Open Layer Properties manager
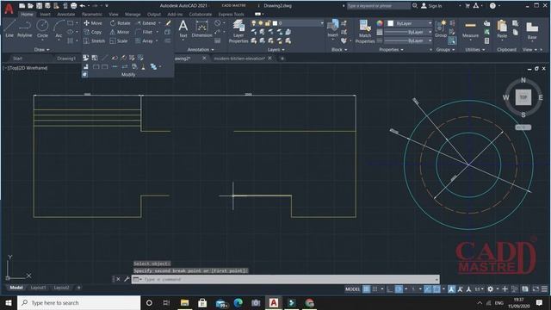 pyautogui.click(x=238, y=32)
